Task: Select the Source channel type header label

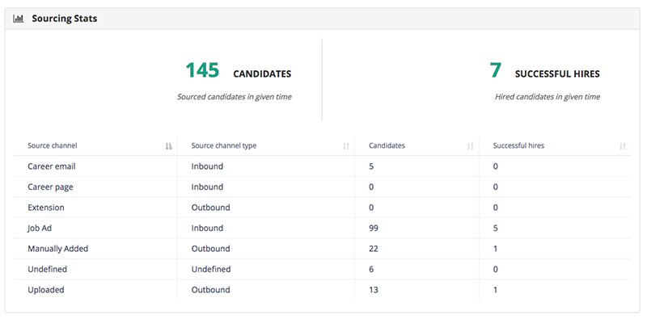Action: pyautogui.click(x=224, y=145)
